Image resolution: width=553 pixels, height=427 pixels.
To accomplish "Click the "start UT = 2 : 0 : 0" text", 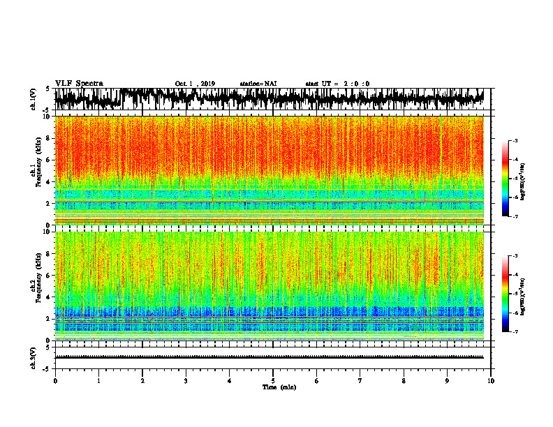I will click(x=337, y=84).
